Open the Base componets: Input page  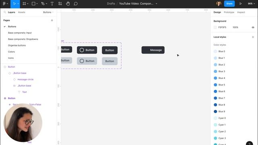pyautogui.click(x=20, y=33)
